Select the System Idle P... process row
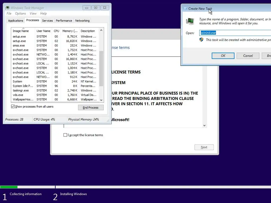 tap(55, 86)
